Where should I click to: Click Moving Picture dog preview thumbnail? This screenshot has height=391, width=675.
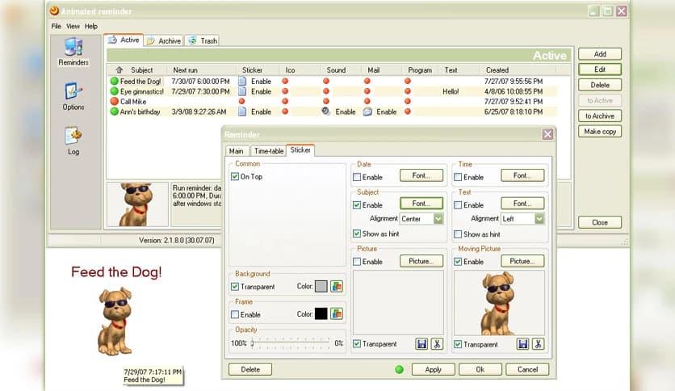(499, 303)
